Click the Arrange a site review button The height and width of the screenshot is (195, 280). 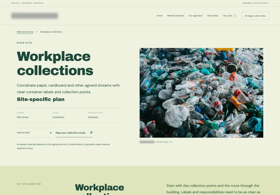click(x=255, y=16)
